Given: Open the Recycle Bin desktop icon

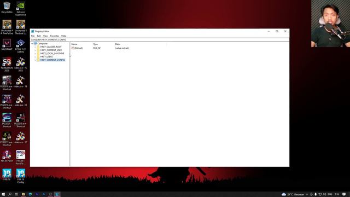Looking at the screenshot, I should pyautogui.click(x=7, y=7).
